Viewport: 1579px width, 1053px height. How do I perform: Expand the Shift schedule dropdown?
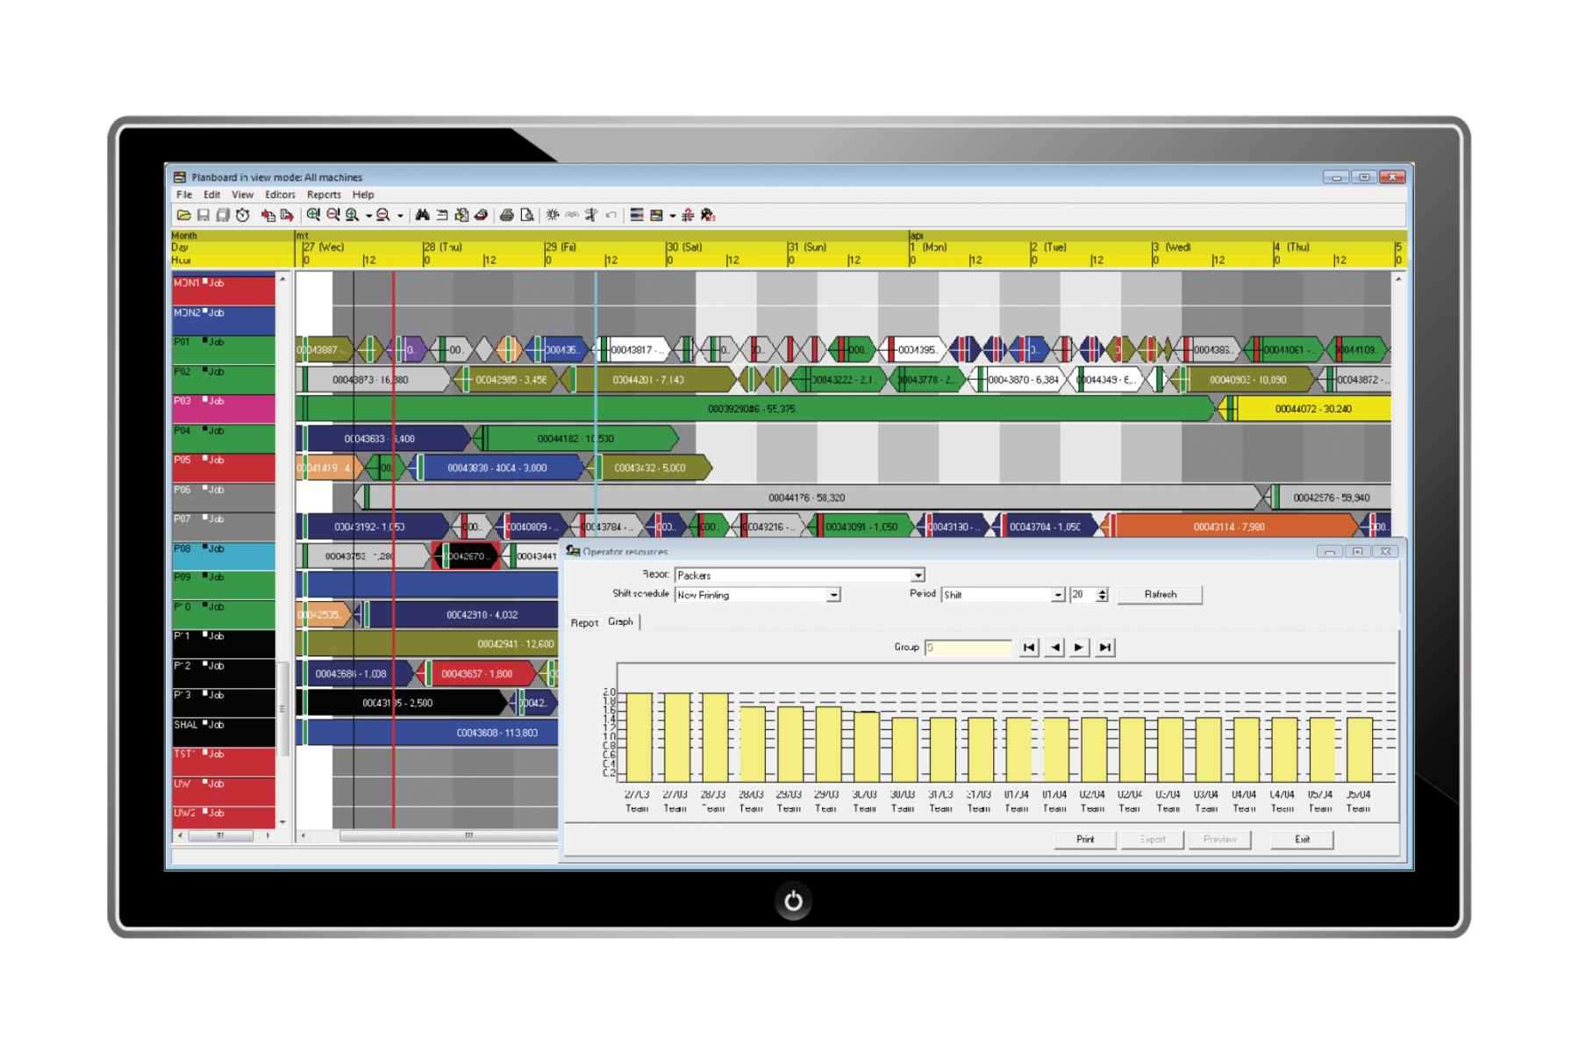pos(832,594)
